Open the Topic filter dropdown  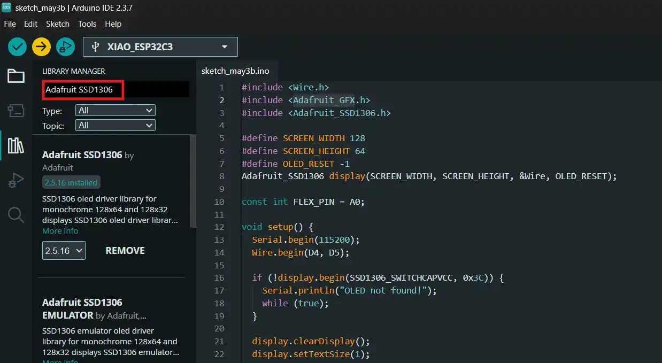pyautogui.click(x=116, y=125)
